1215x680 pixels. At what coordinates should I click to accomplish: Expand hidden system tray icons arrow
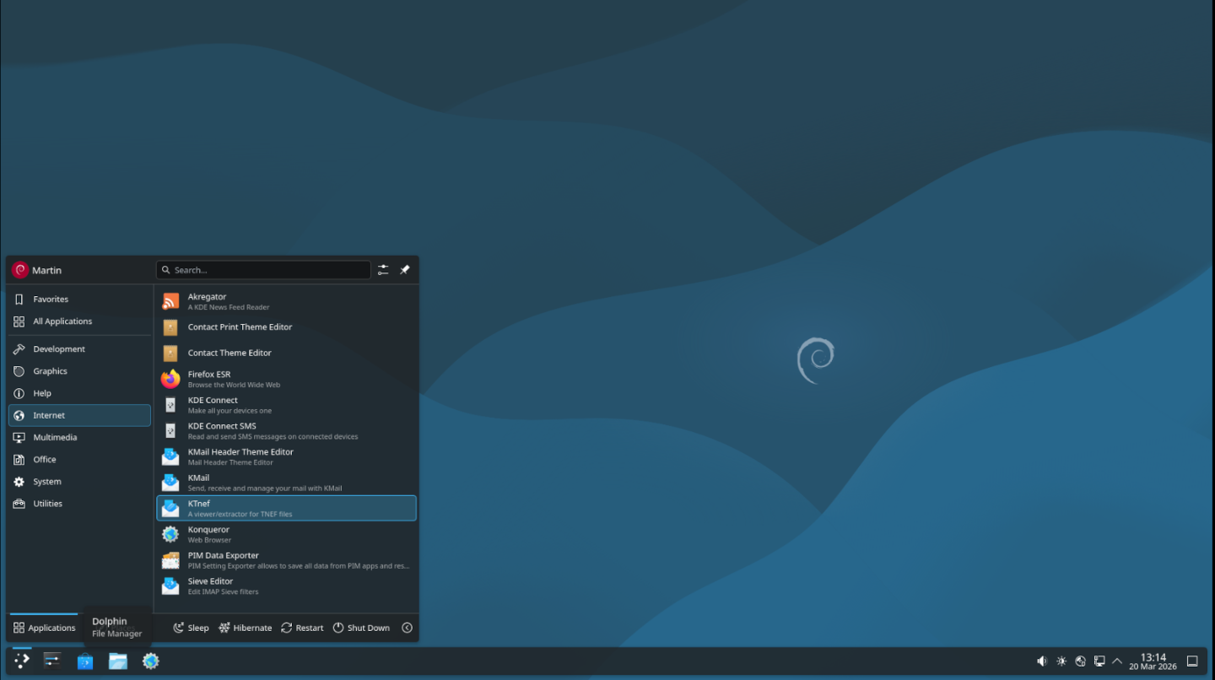coord(1117,661)
